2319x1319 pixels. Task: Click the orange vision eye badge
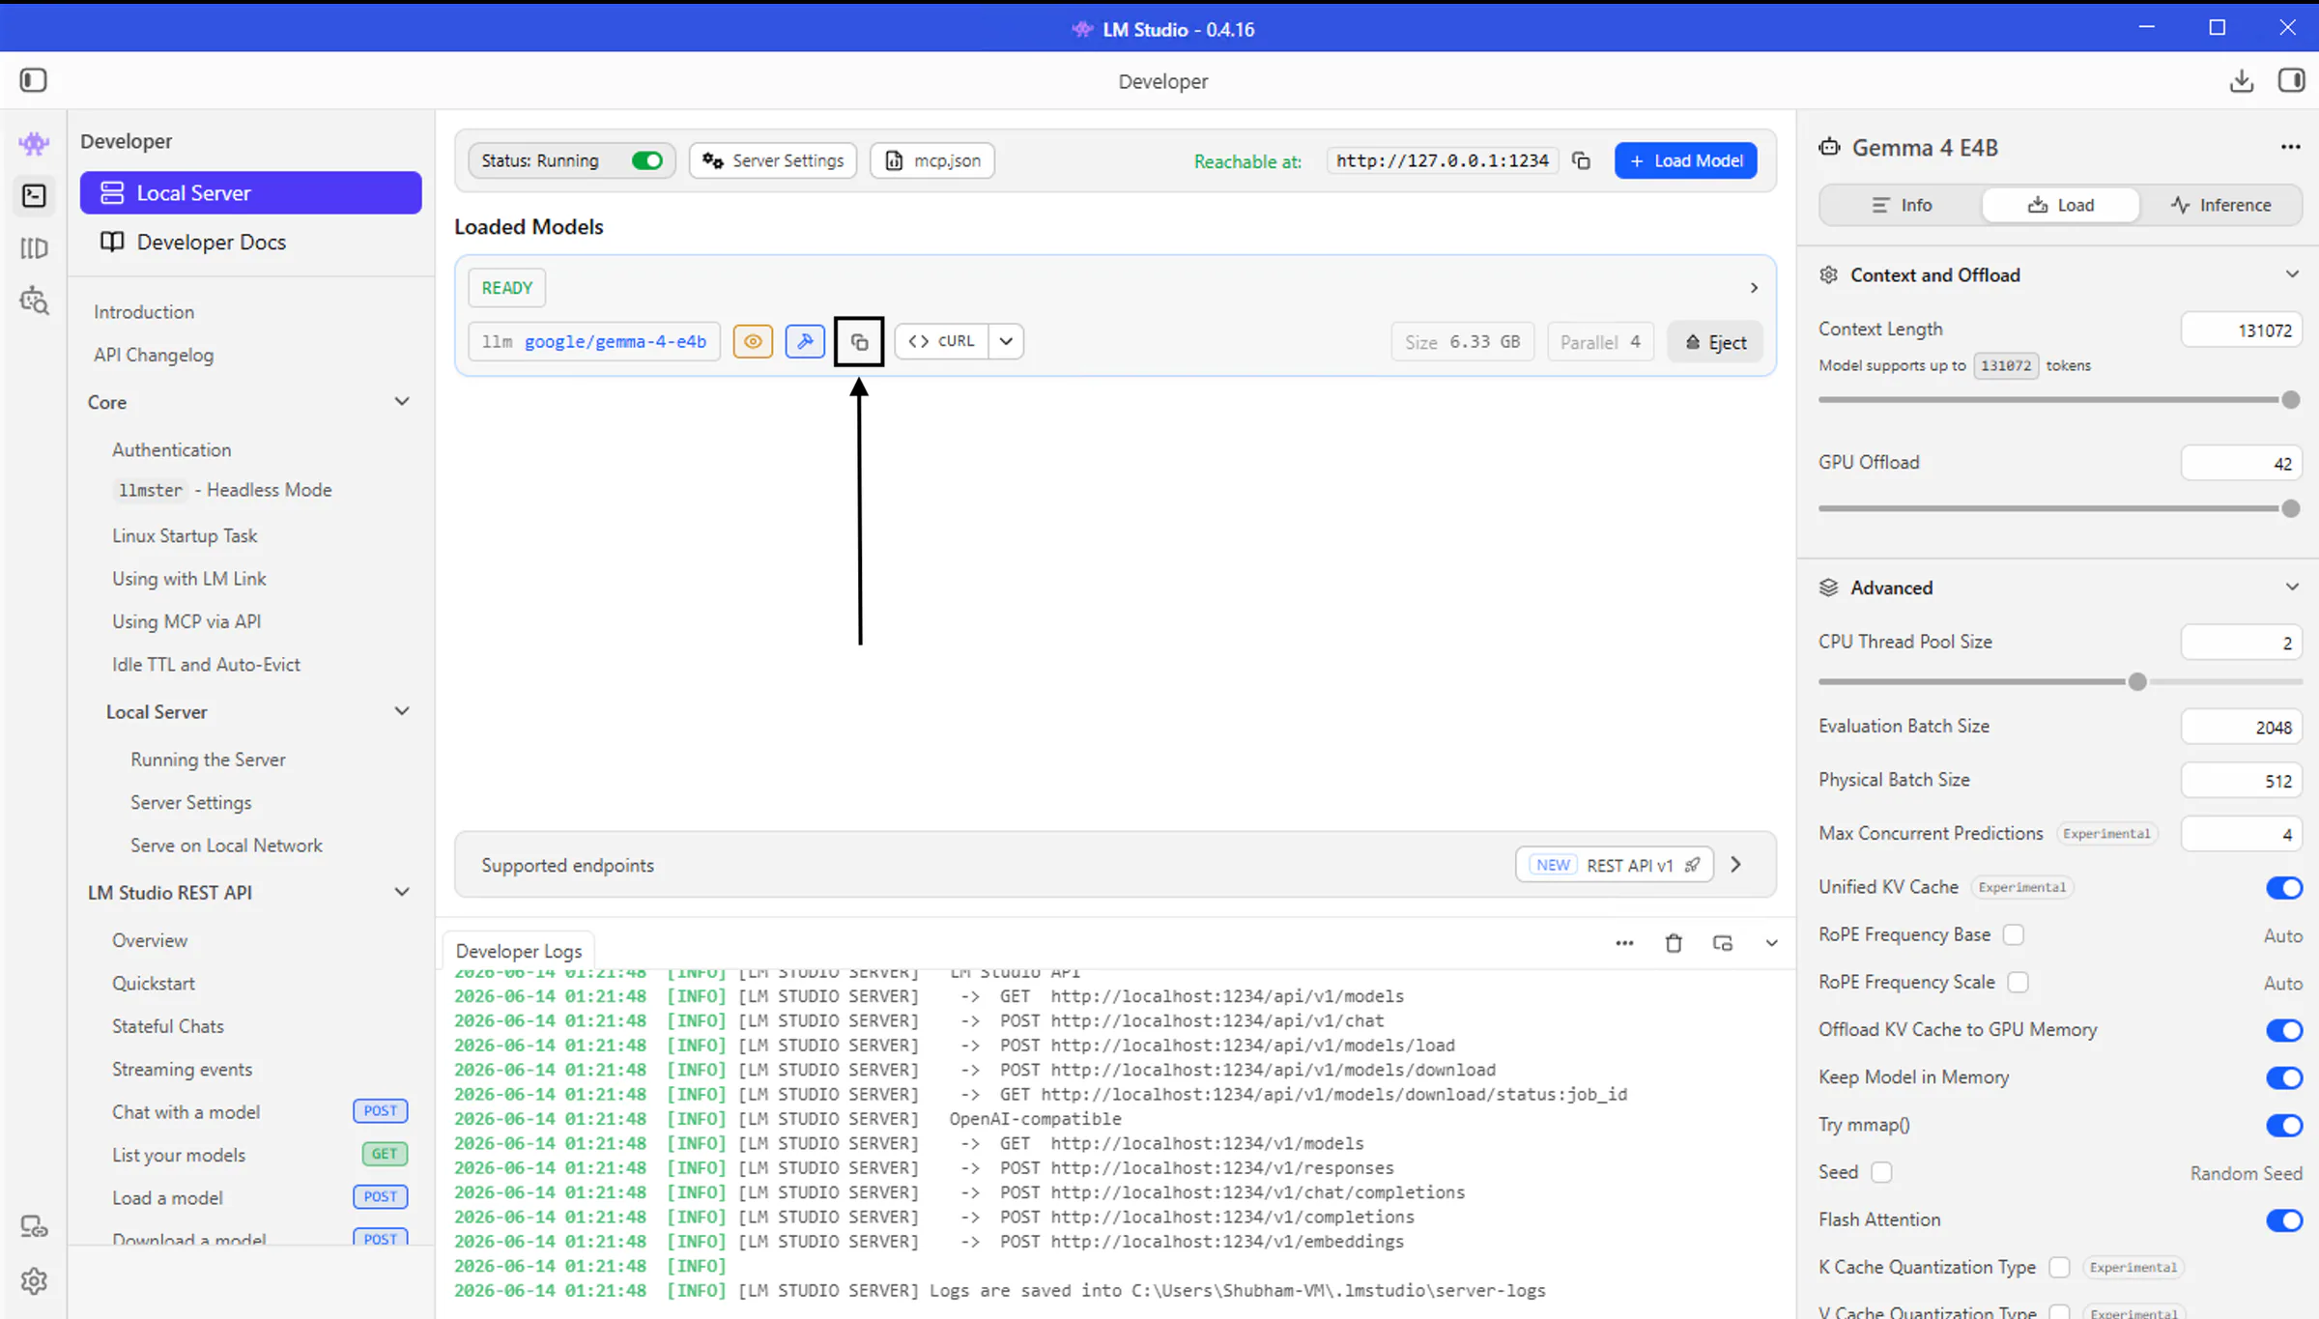click(753, 341)
